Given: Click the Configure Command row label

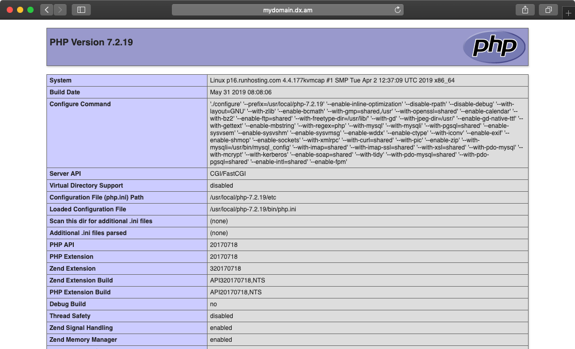Looking at the screenshot, I should [x=80, y=104].
